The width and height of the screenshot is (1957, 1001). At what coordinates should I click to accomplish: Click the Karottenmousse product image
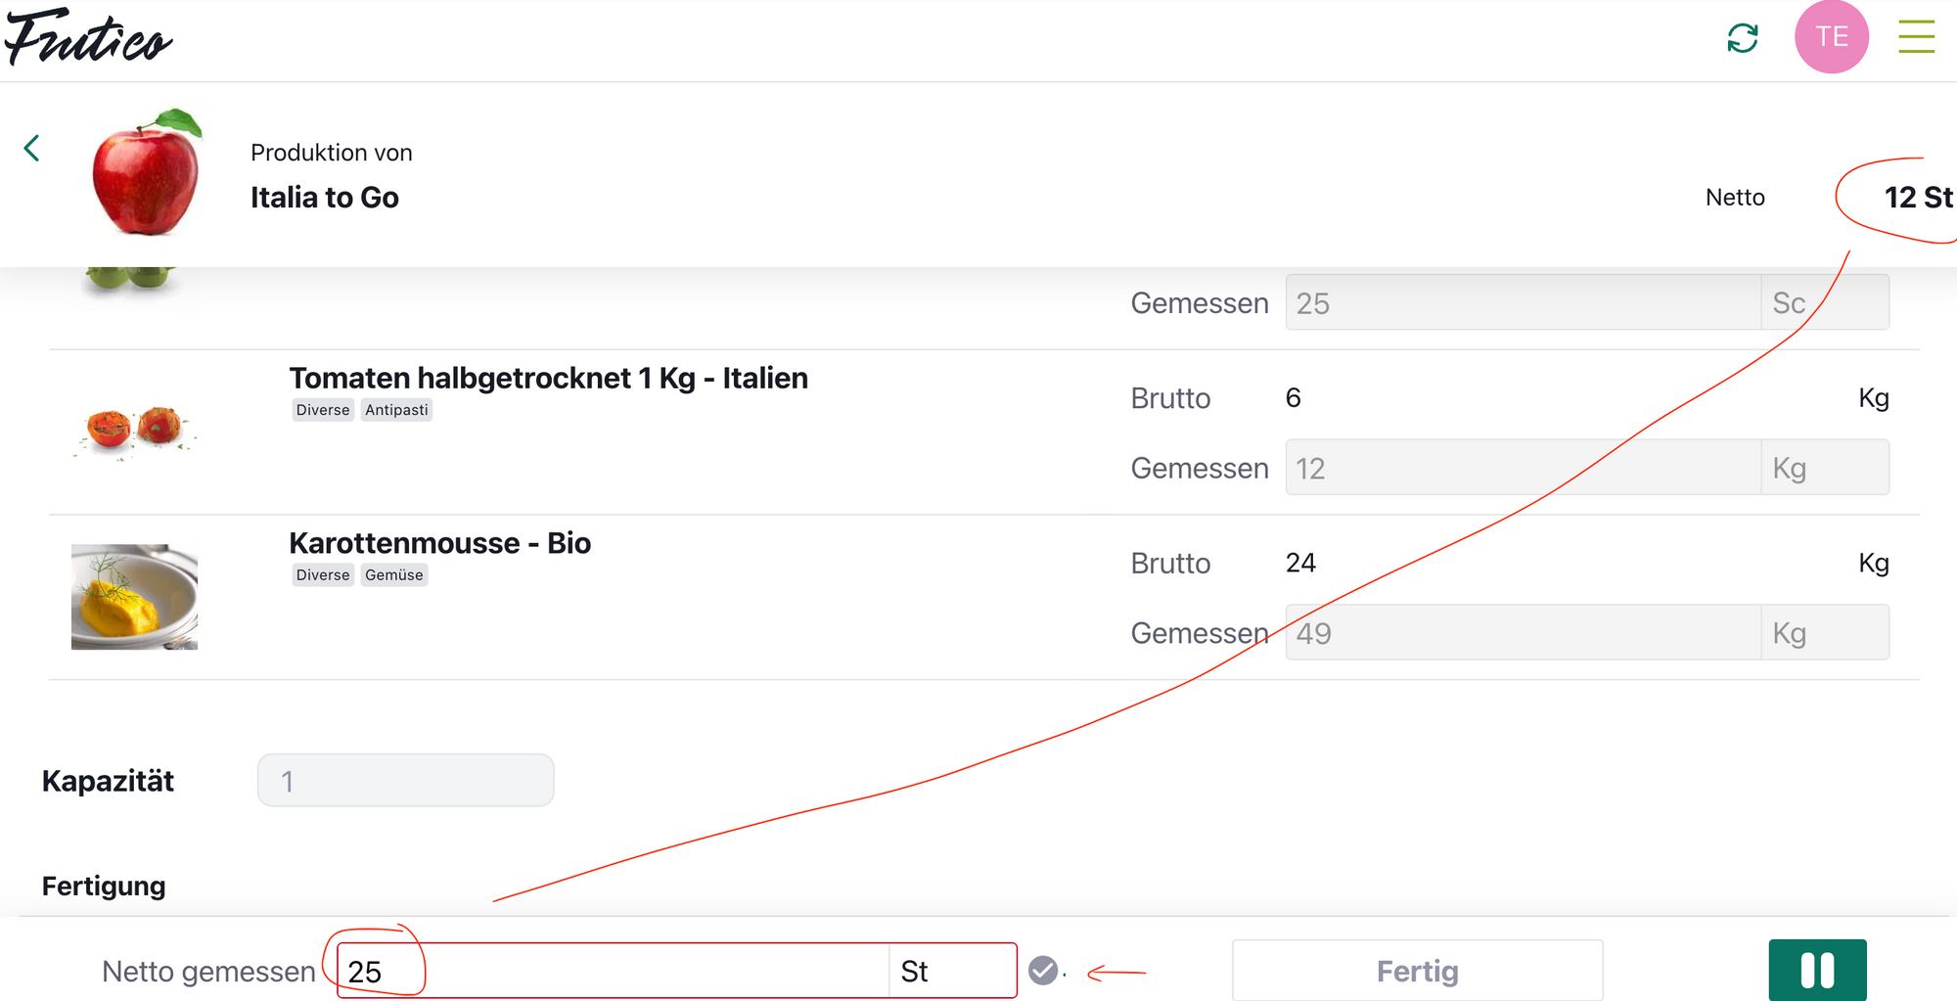click(134, 597)
